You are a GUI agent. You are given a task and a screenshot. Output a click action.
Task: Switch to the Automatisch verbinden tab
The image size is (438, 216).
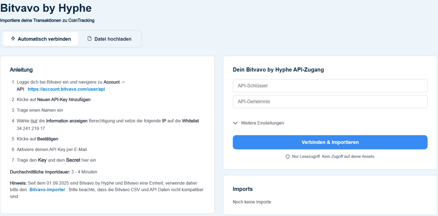pos(41,39)
